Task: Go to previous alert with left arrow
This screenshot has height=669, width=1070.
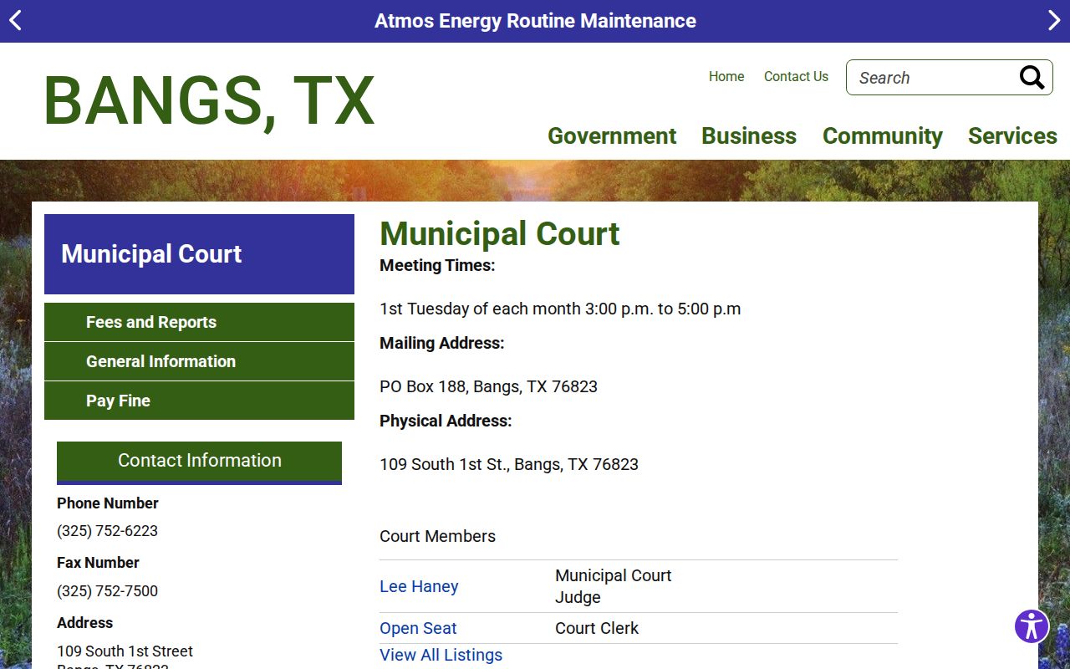Action: [x=15, y=21]
